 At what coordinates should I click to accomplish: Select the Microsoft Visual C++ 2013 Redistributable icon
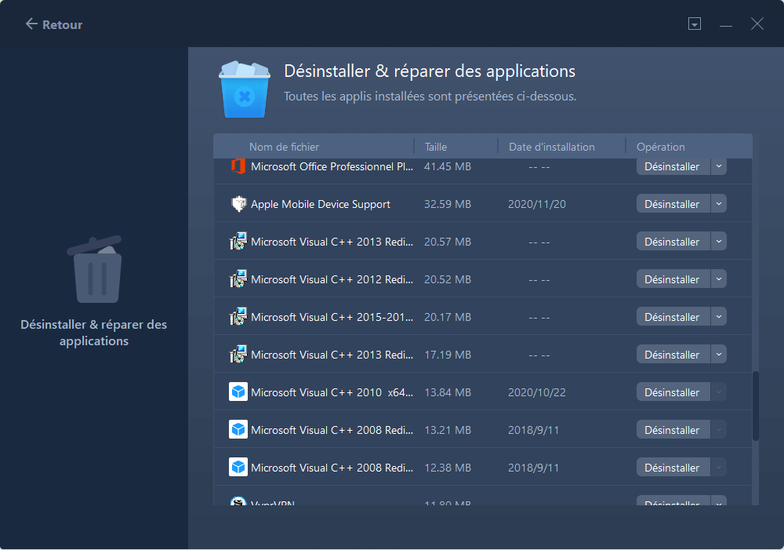[x=239, y=241]
